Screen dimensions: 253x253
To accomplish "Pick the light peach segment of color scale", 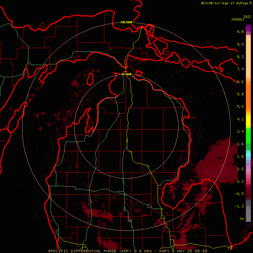I will pyautogui.click(x=248, y=58).
